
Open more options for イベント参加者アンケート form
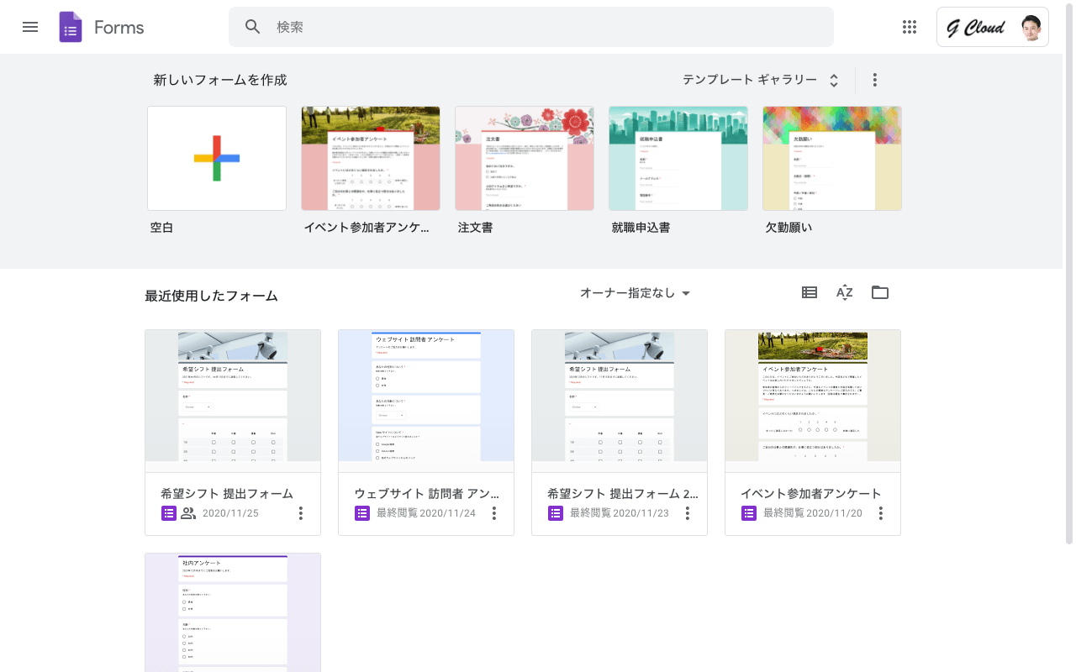tap(880, 513)
